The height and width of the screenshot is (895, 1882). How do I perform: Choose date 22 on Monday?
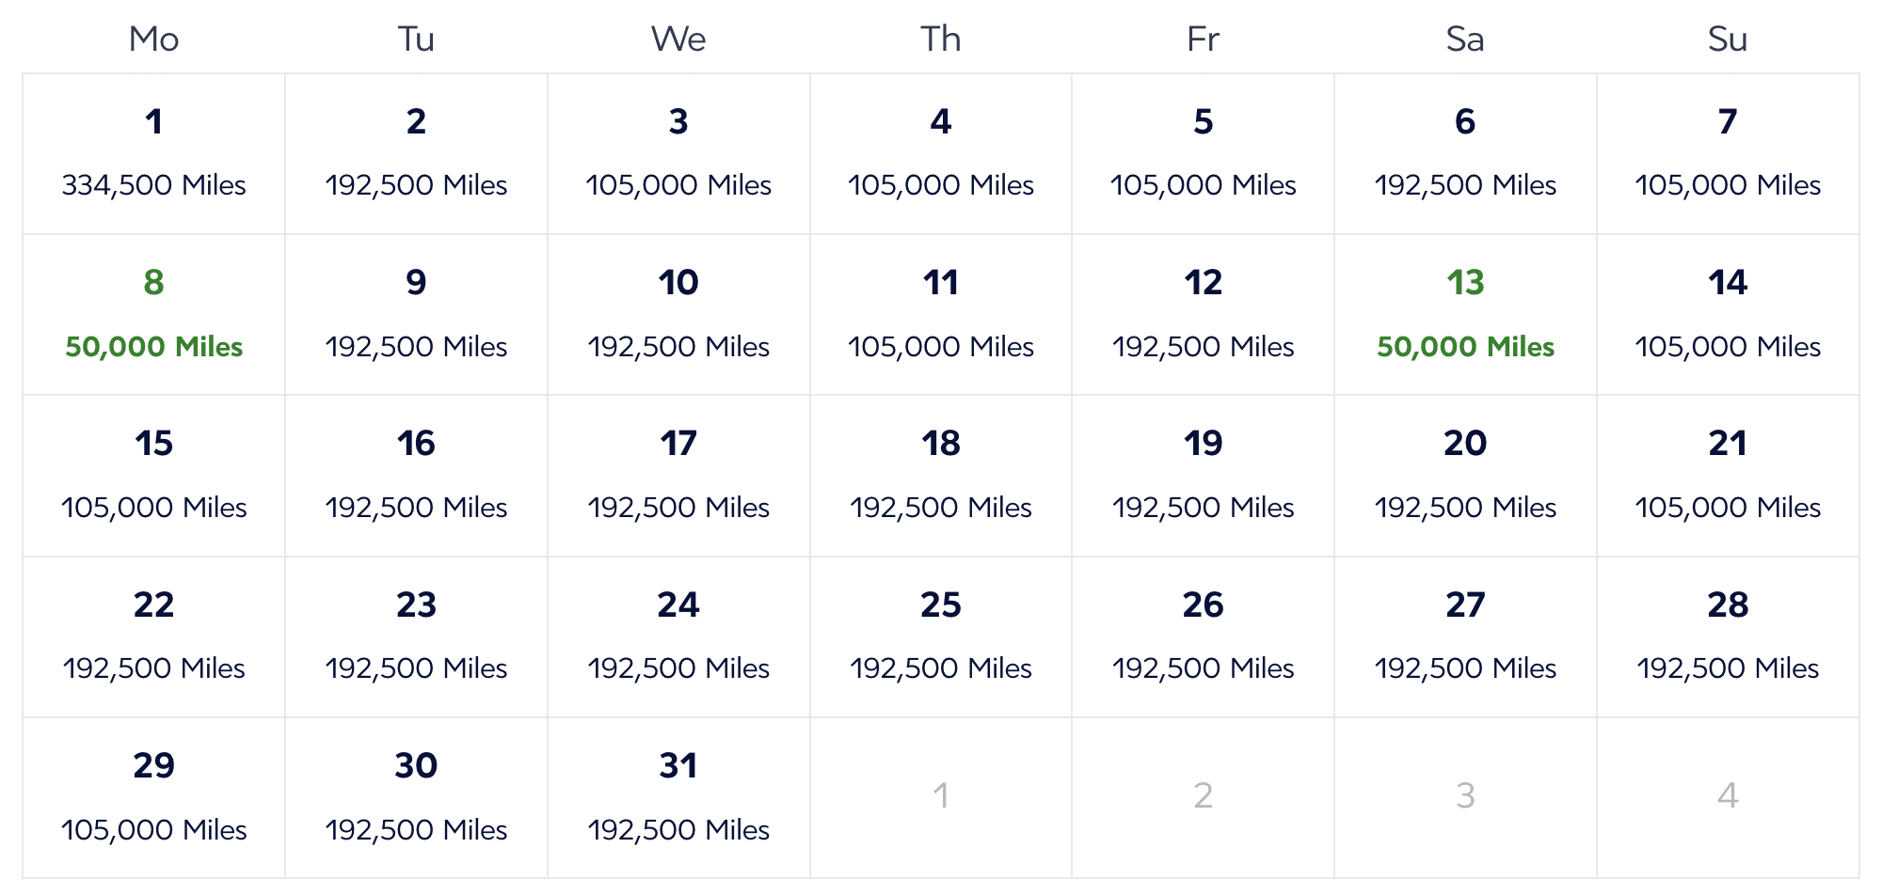tap(153, 636)
